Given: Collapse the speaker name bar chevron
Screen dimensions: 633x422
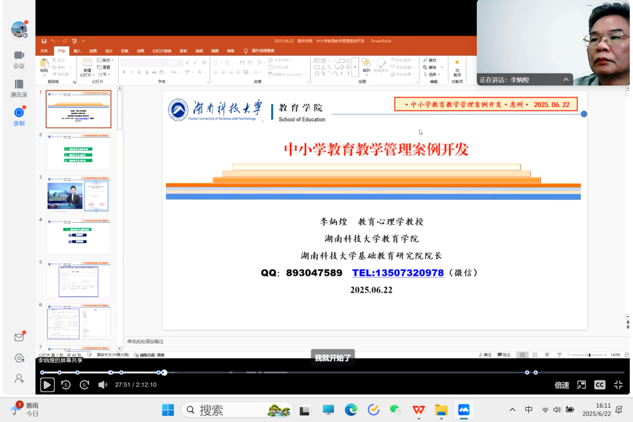Looking at the screenshot, I should pyautogui.click(x=566, y=80).
